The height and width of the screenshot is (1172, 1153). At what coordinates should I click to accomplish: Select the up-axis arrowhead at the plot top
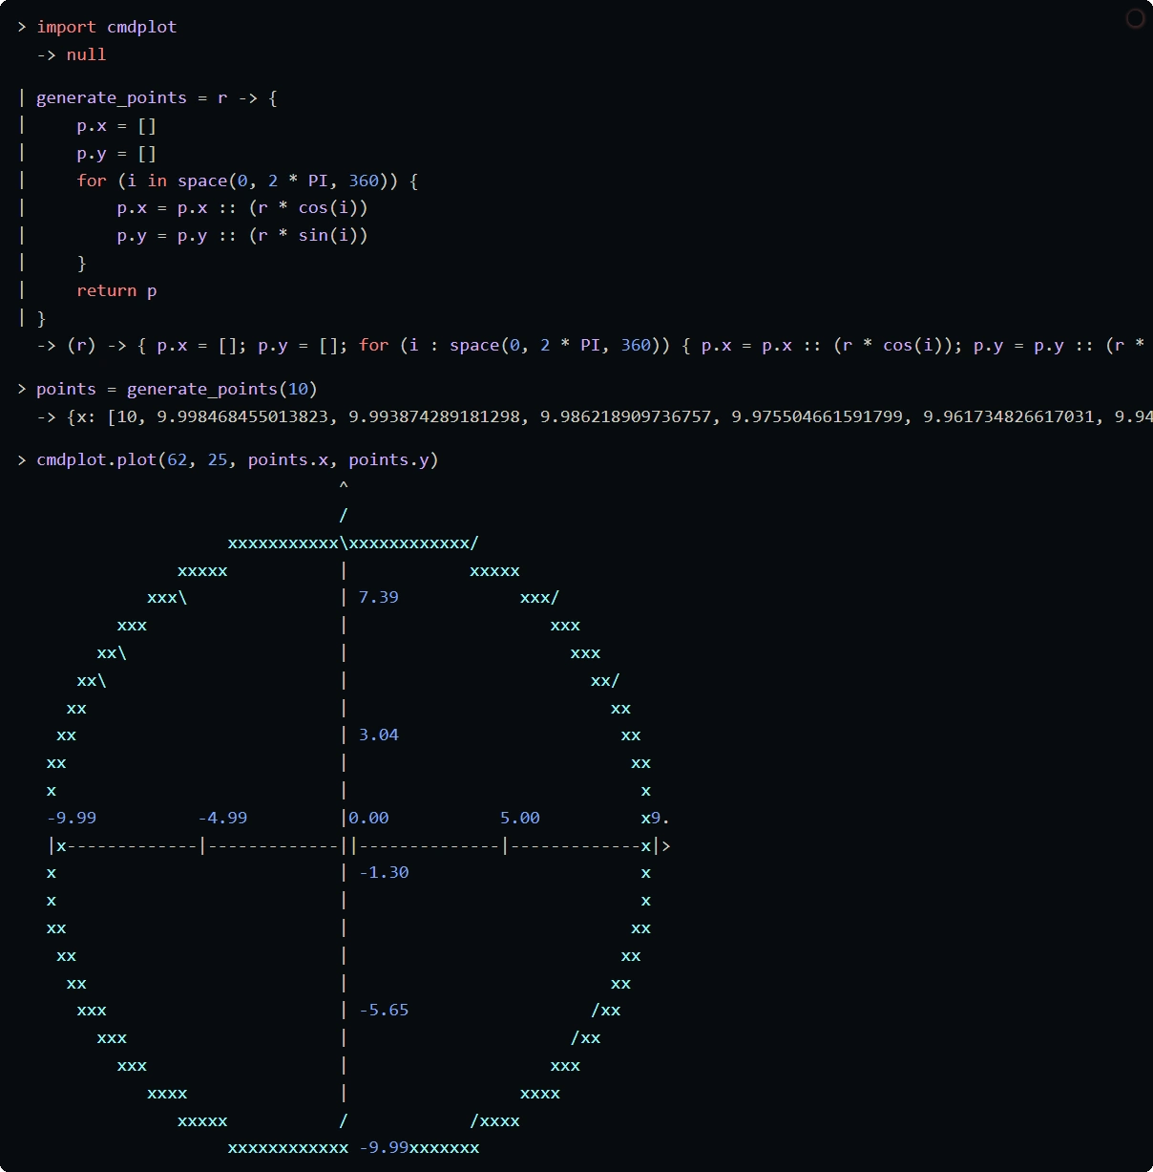pos(344,485)
